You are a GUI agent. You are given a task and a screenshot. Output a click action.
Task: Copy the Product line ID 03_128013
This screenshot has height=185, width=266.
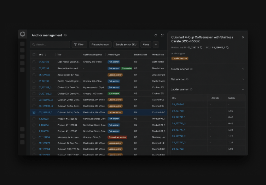(x=201, y=48)
